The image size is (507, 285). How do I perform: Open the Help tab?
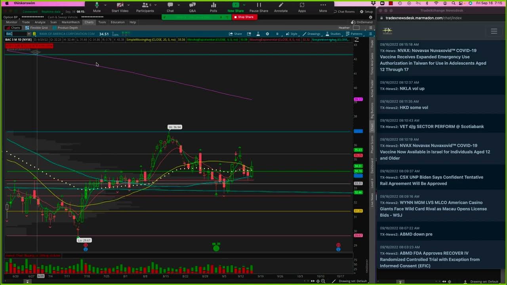pos(133,22)
